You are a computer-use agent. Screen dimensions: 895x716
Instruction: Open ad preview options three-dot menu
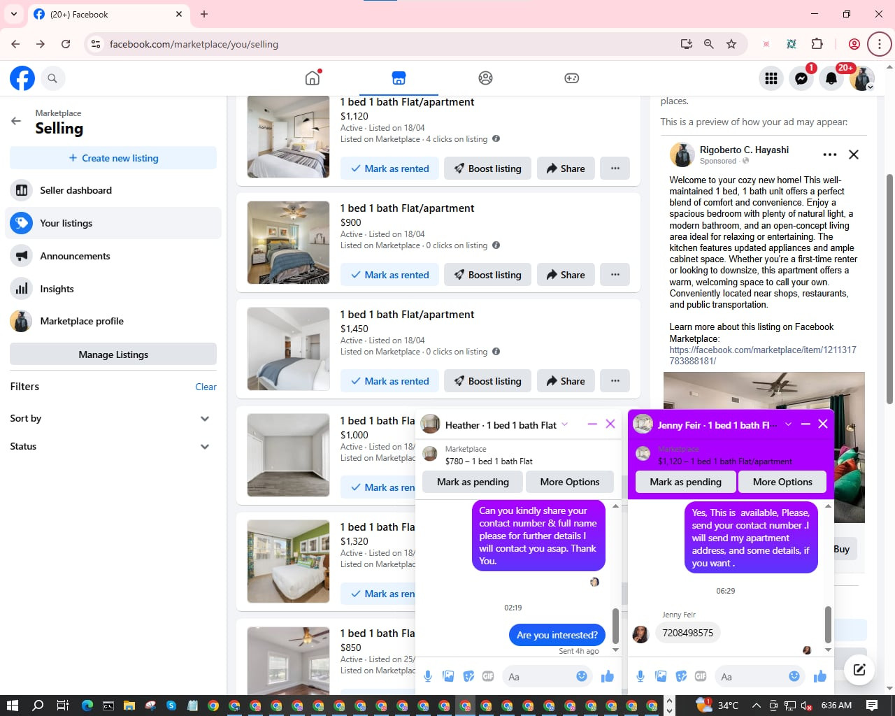(x=830, y=155)
